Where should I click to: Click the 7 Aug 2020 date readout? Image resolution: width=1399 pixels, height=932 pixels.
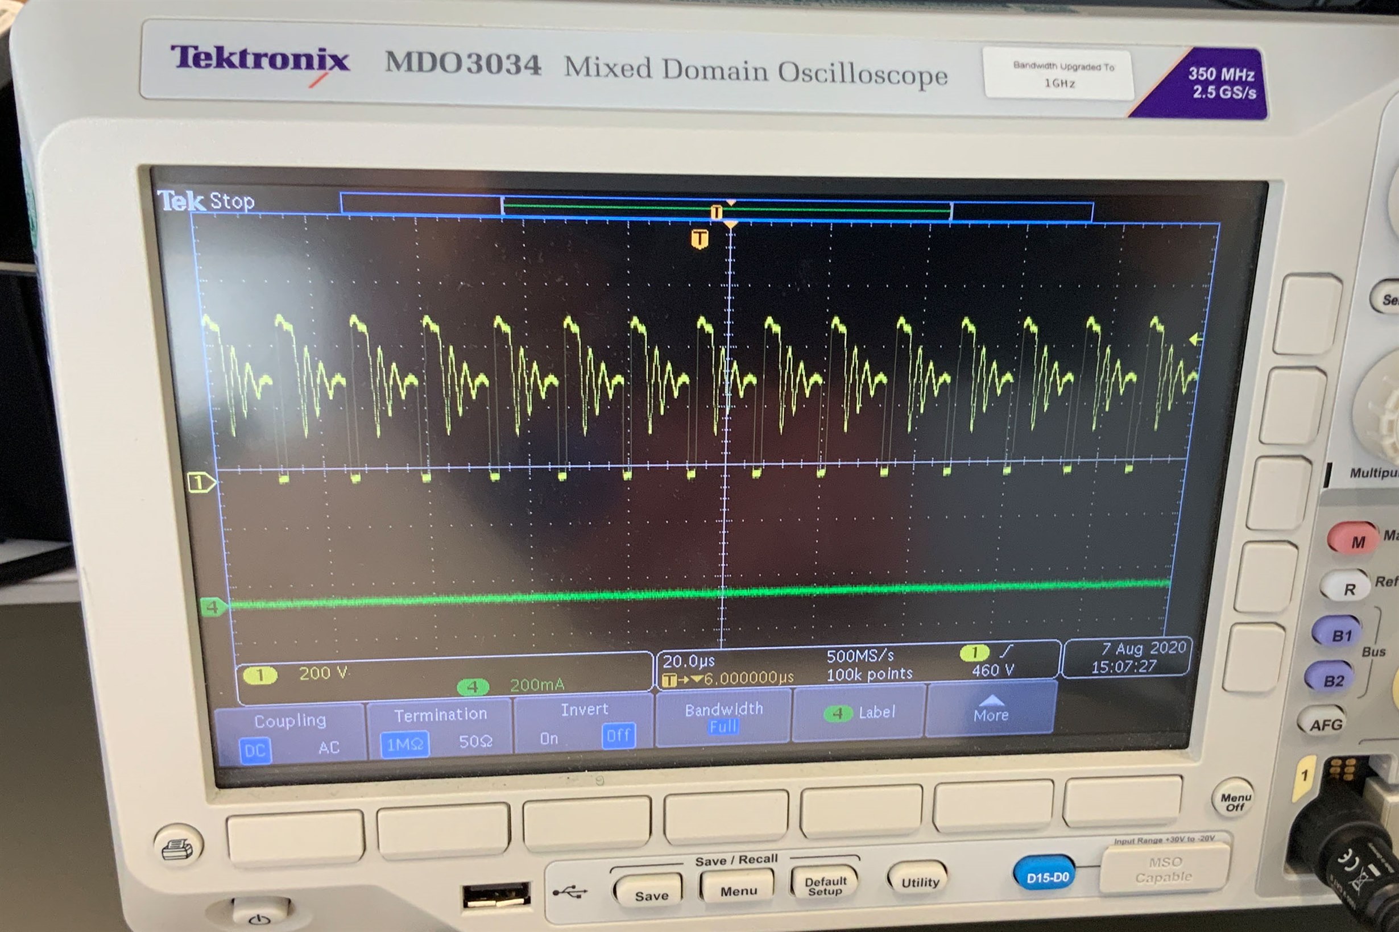pos(1144,647)
